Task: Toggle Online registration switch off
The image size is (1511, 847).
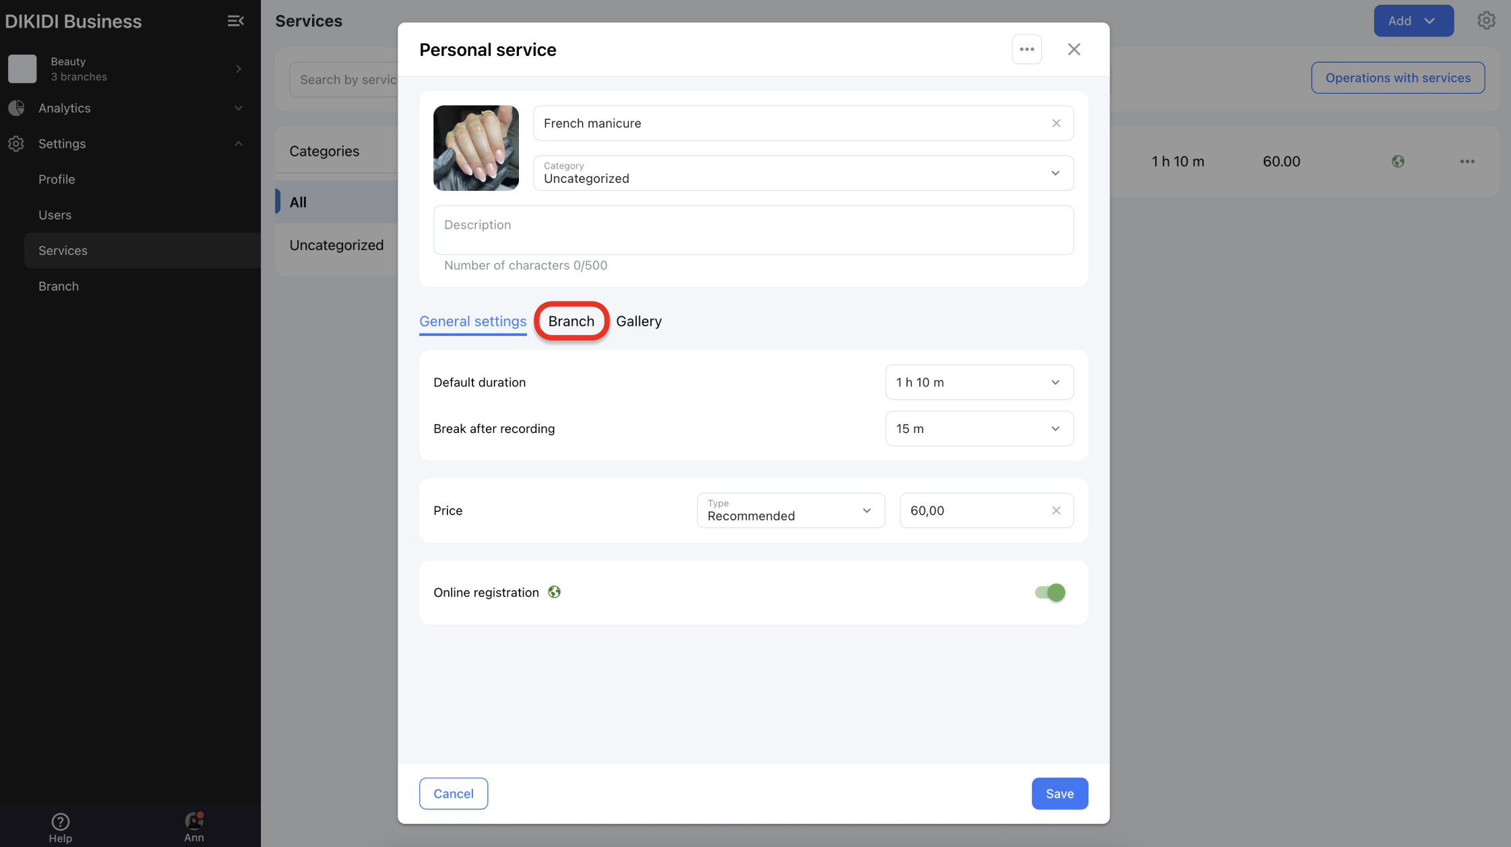Action: 1050,592
